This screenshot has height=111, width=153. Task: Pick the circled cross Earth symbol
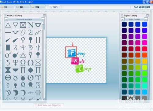8,78
